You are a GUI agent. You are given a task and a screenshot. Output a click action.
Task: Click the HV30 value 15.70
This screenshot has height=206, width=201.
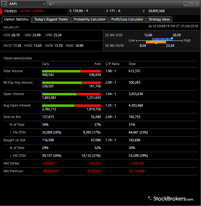click(x=58, y=46)
